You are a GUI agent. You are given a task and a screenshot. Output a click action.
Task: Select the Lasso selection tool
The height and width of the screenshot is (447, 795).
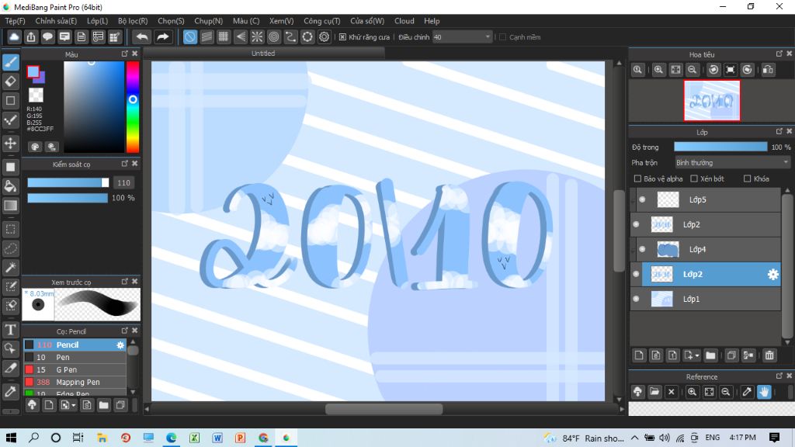(x=11, y=248)
